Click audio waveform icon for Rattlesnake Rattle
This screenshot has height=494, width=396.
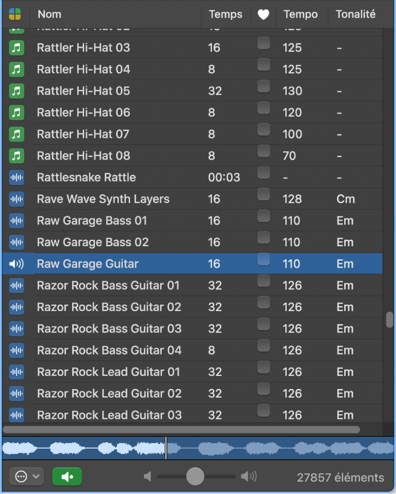[x=17, y=178]
